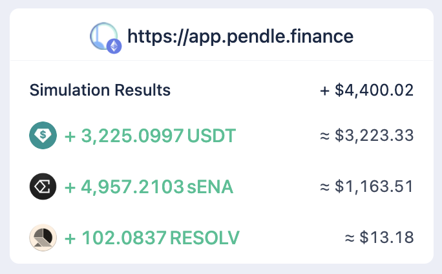Click the USDT token icon
The image size is (442, 274).
pyautogui.click(x=43, y=136)
